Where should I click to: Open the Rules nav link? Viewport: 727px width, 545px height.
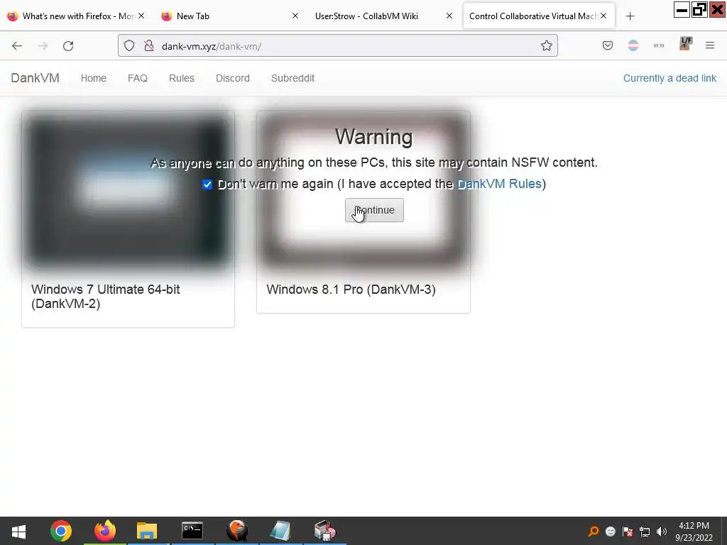(181, 78)
